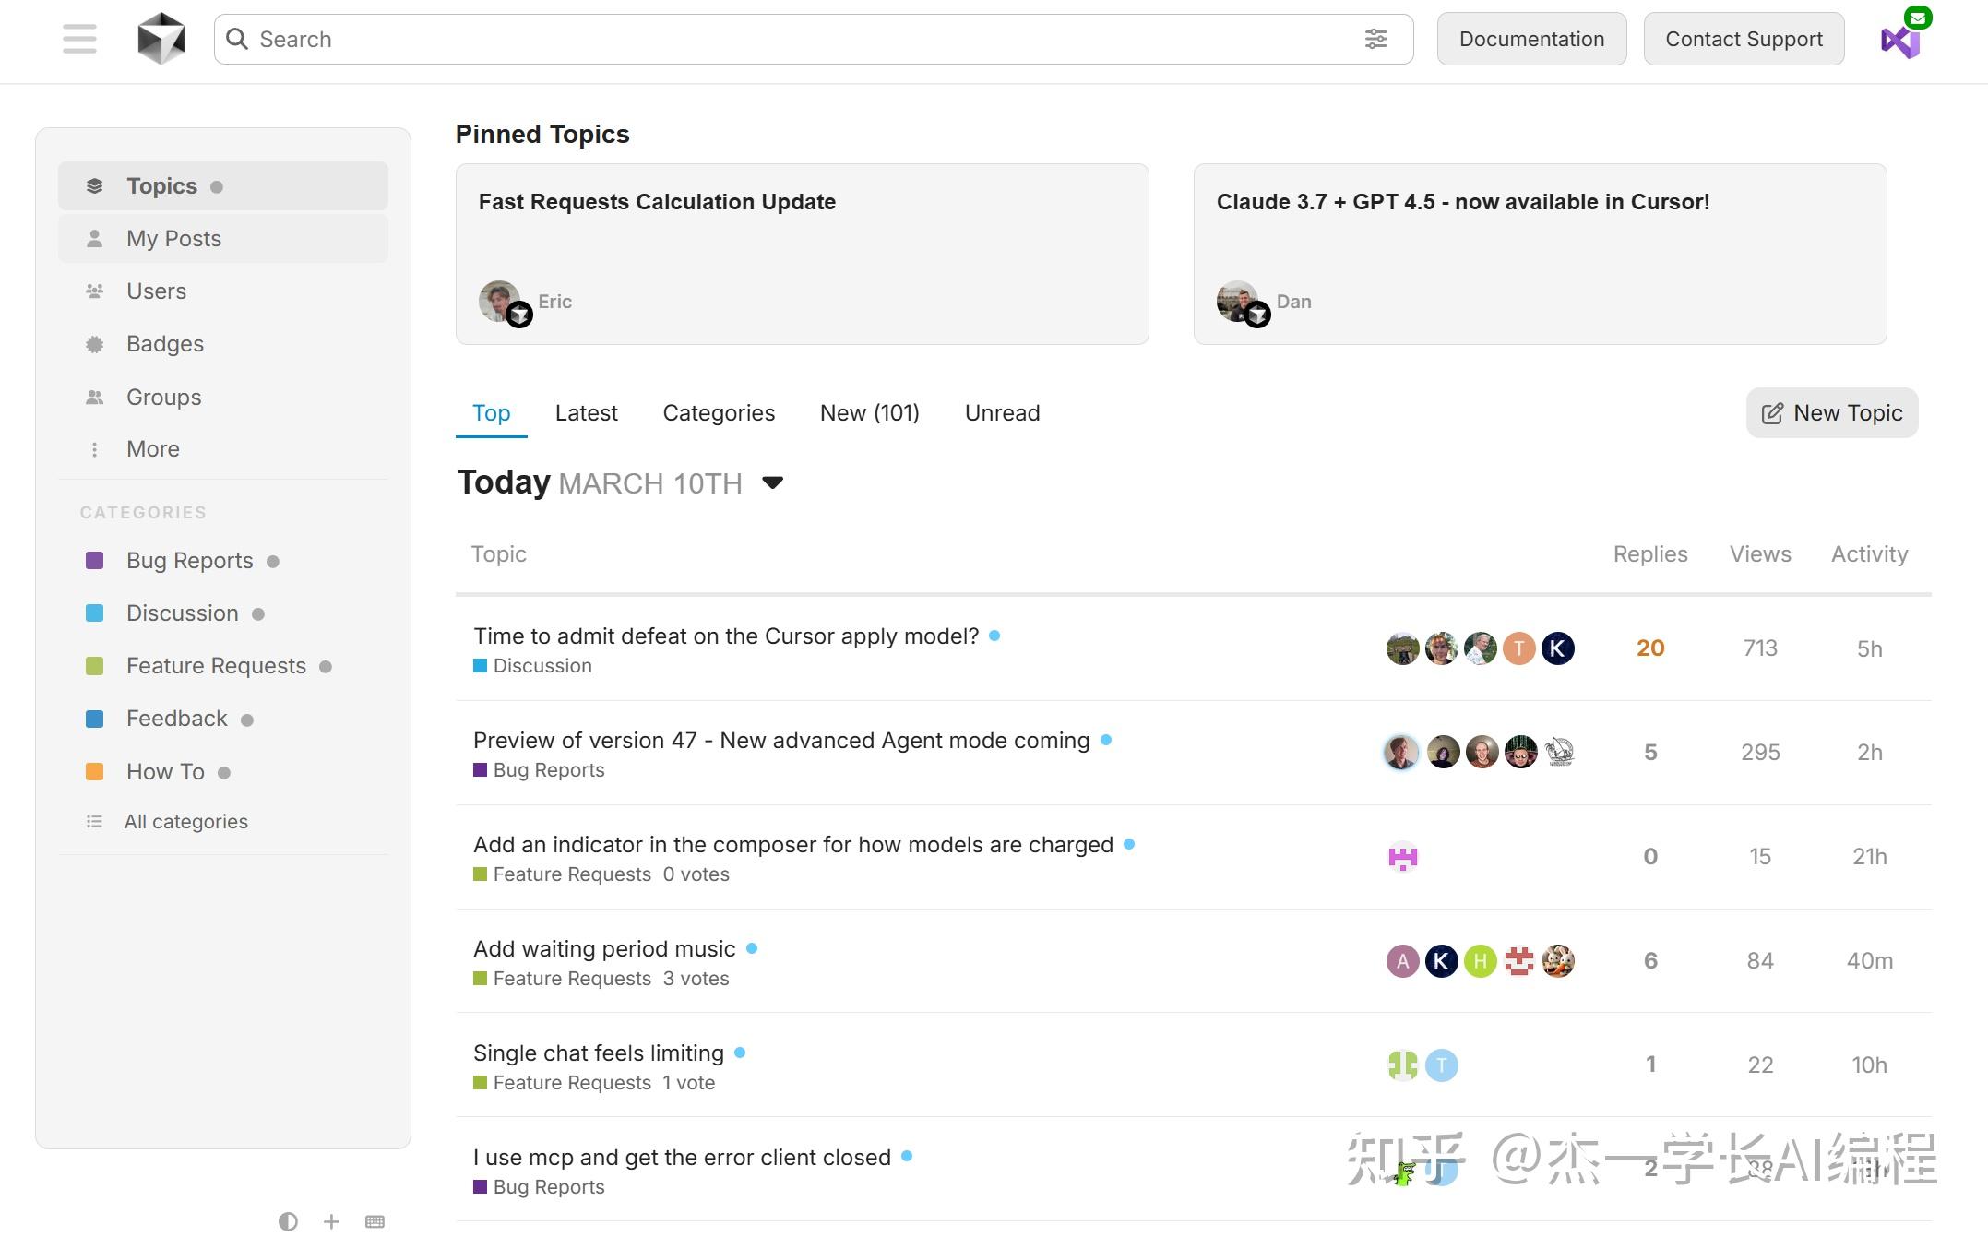The image size is (1988, 1237).
Task: Click the New Topic button
Action: 1831,413
